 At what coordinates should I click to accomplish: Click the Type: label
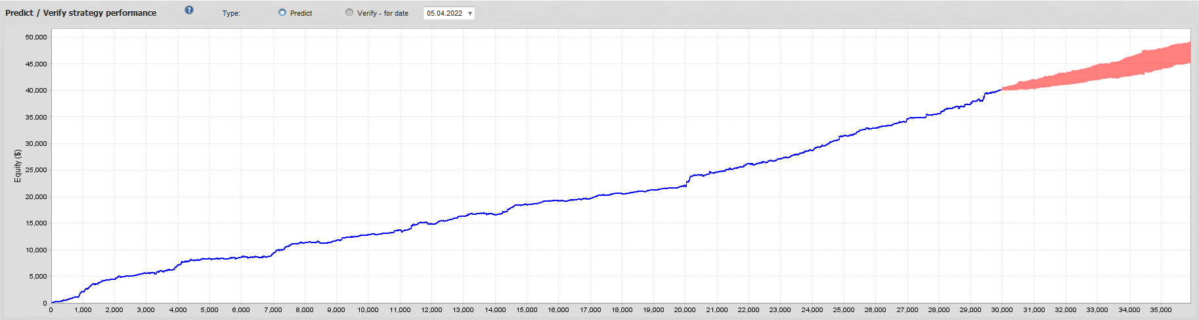point(231,13)
